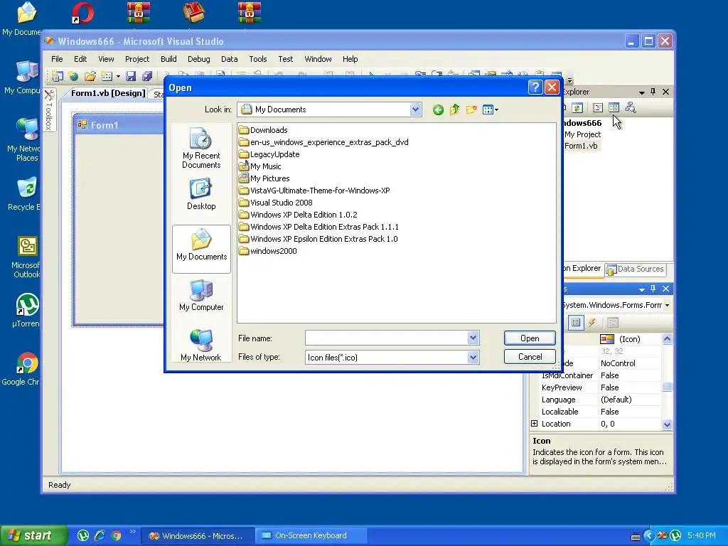The height and width of the screenshot is (546, 728).
Task: Select the Downloads folder
Action: click(x=263, y=130)
